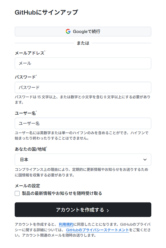Enable 製品の最新情報やお知らせを随時受け取る checkbox
The height and width of the screenshot is (248, 166).
(x=17, y=193)
